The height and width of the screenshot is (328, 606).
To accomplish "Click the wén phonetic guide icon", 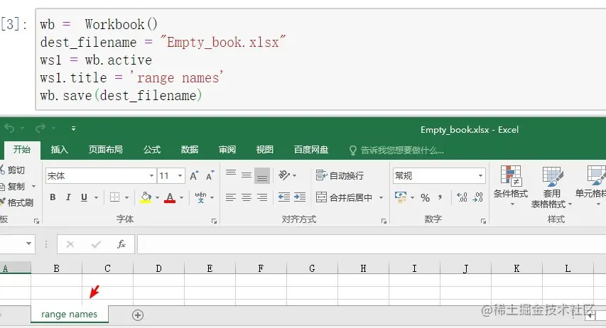I will point(200,197).
